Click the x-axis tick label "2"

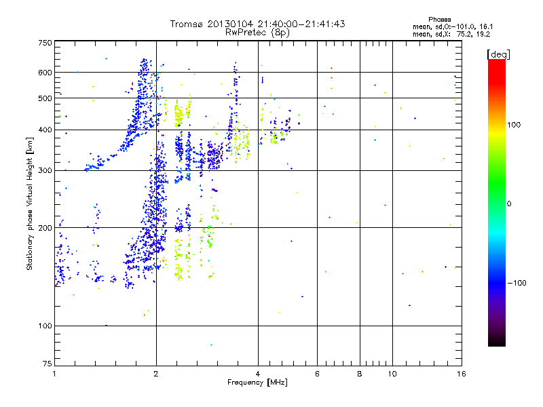156,374
